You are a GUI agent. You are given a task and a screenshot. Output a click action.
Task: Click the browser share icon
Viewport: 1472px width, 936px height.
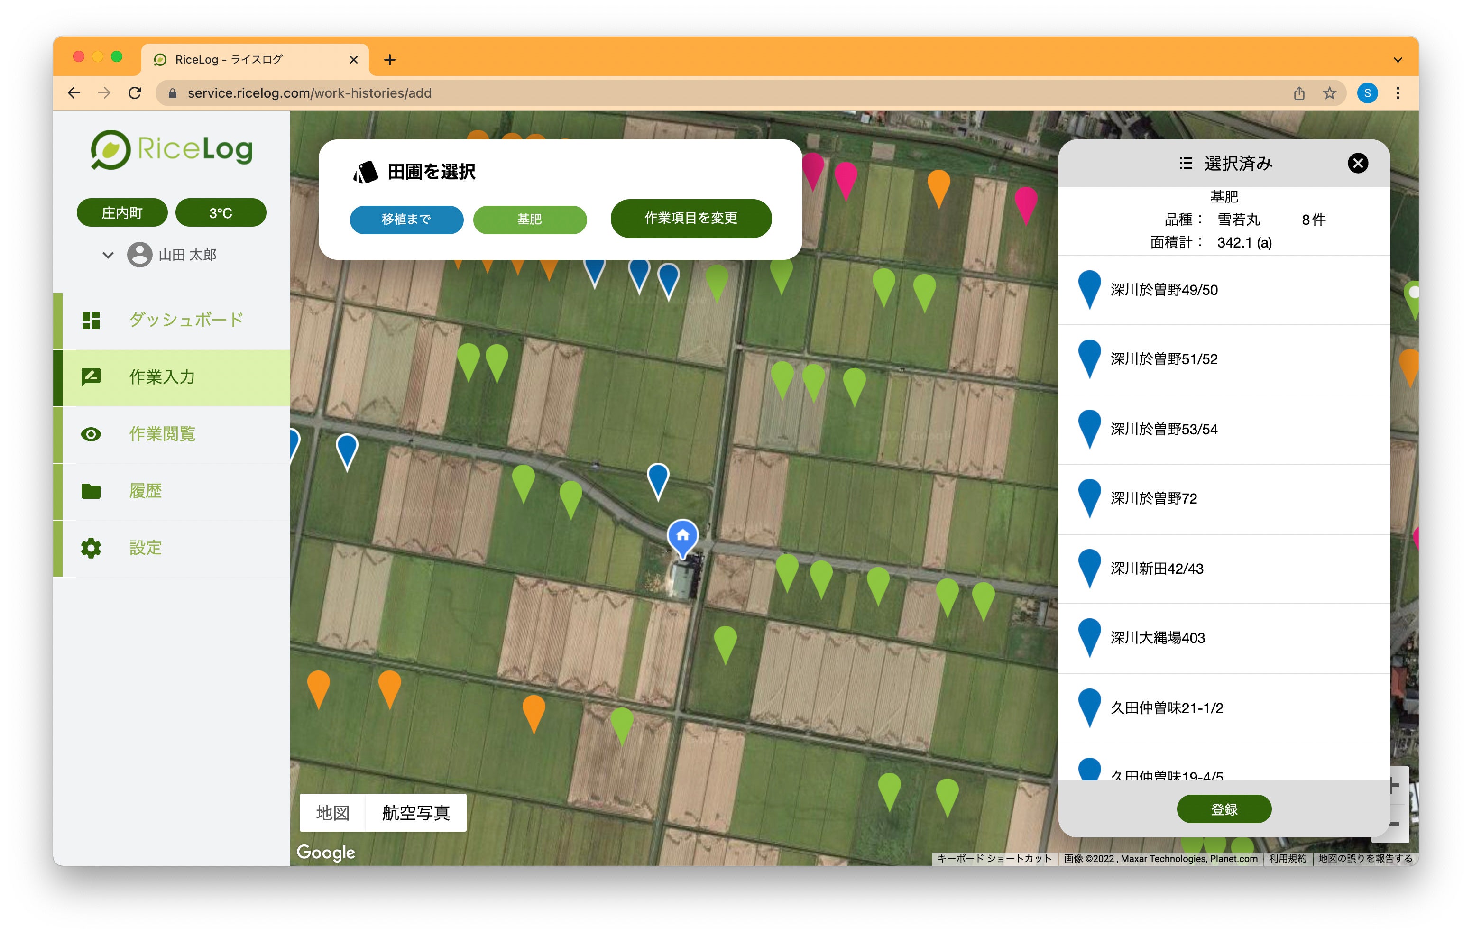coord(1299,93)
